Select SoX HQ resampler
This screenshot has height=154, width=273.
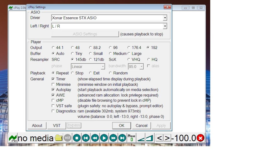(152, 59)
